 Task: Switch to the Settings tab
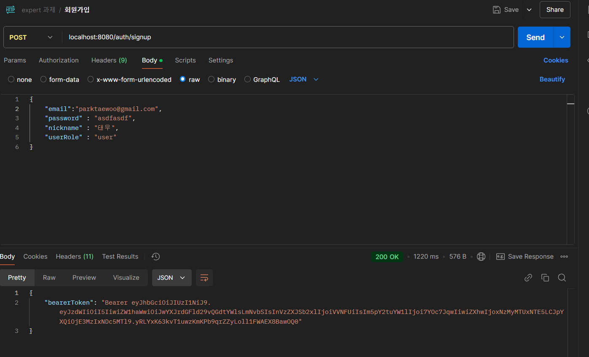pos(221,60)
